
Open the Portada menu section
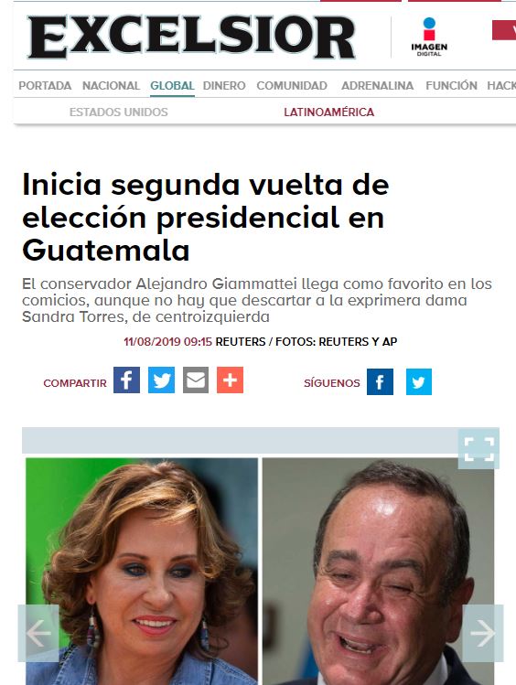tap(45, 86)
